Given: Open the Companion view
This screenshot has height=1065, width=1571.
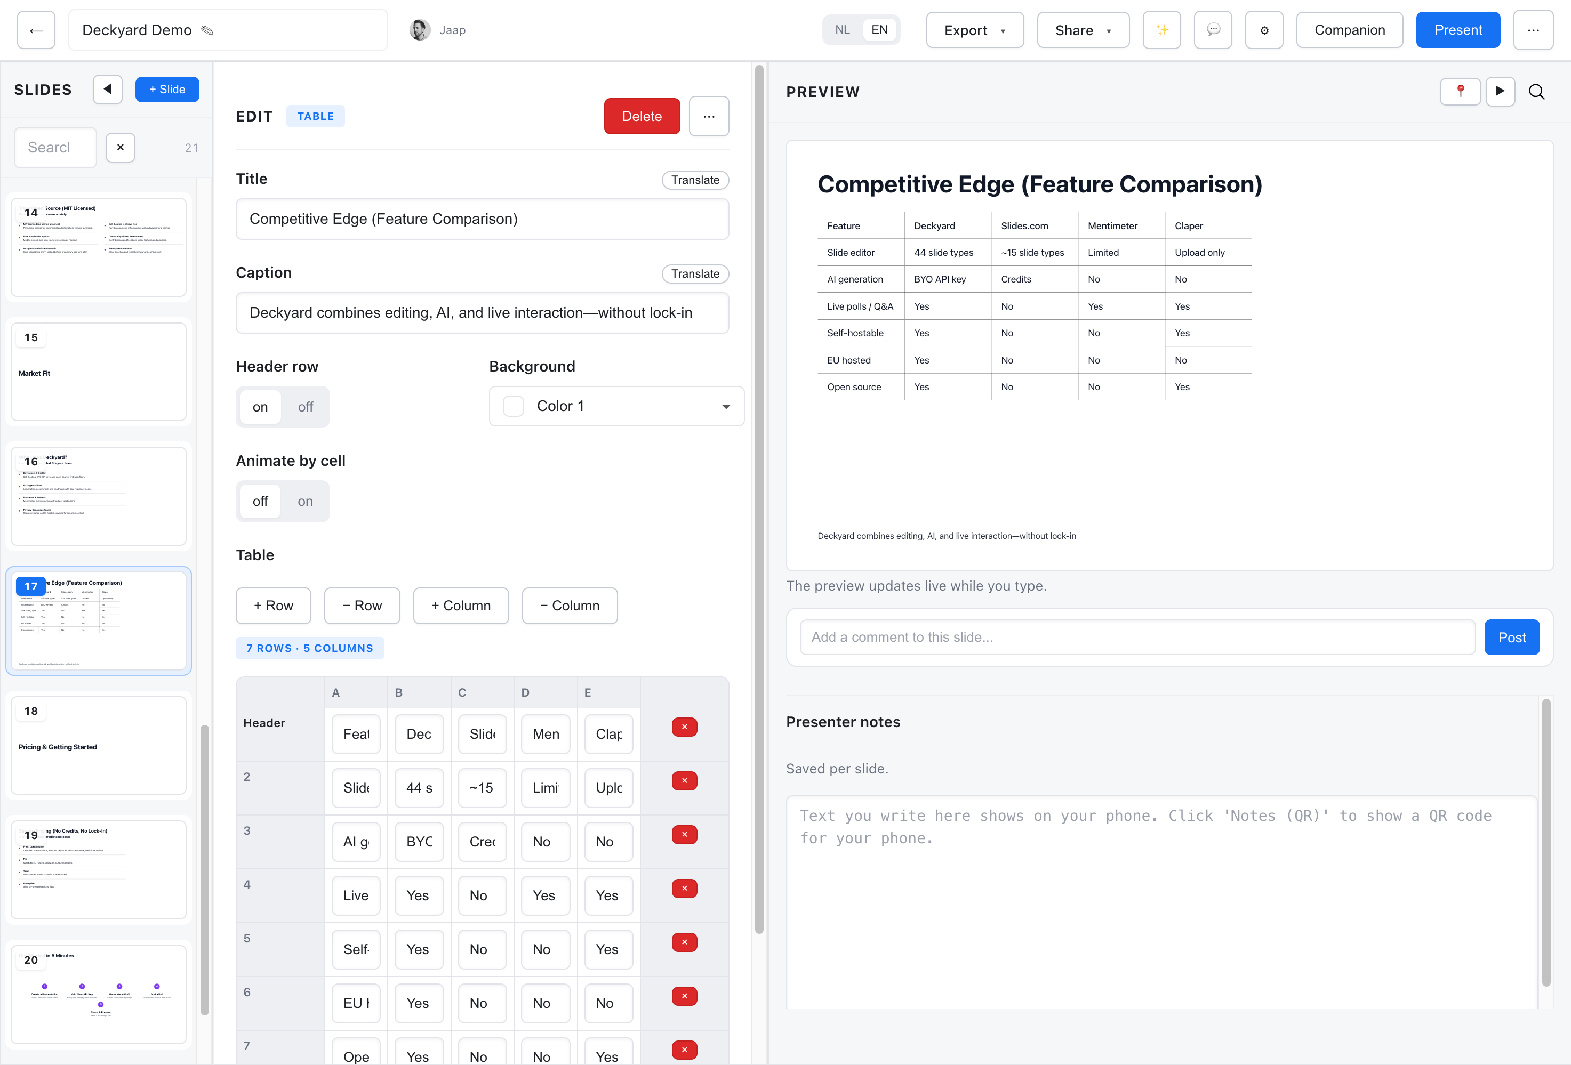Looking at the screenshot, I should pyautogui.click(x=1349, y=30).
